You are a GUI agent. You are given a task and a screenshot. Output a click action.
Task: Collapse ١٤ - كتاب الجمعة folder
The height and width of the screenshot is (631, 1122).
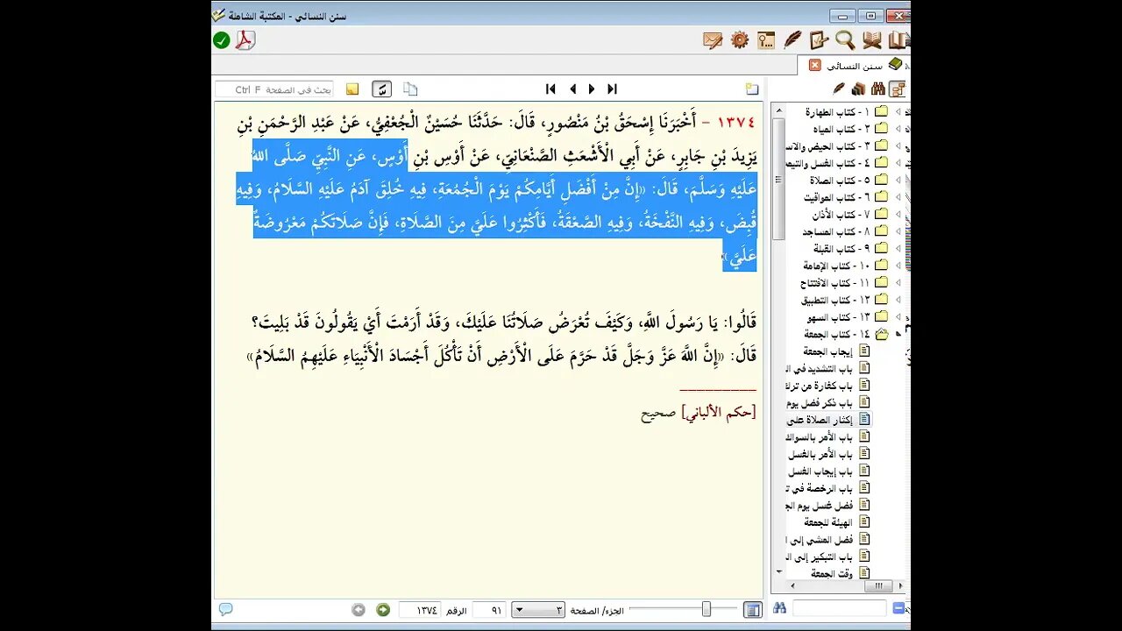click(x=898, y=334)
